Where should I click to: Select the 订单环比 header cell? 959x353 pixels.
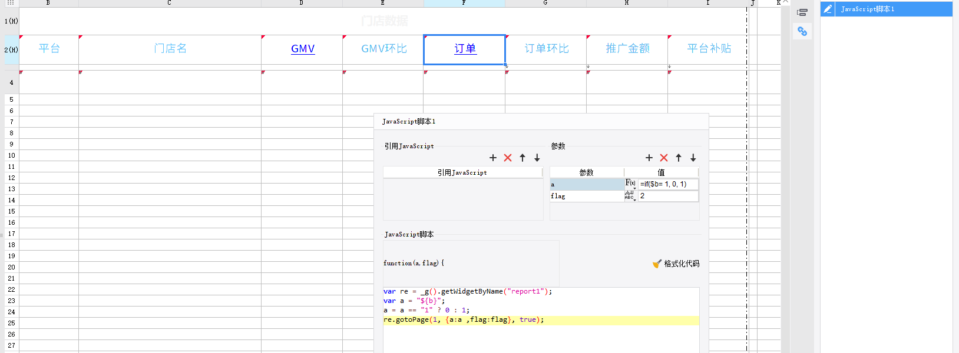tap(545, 49)
